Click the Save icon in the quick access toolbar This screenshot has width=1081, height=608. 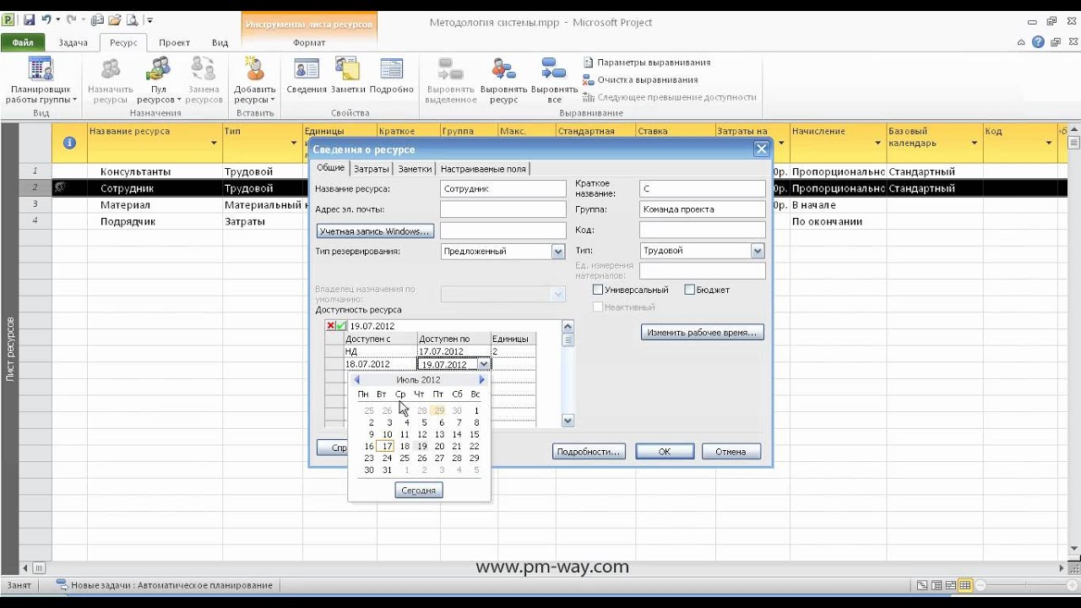pyautogui.click(x=29, y=19)
